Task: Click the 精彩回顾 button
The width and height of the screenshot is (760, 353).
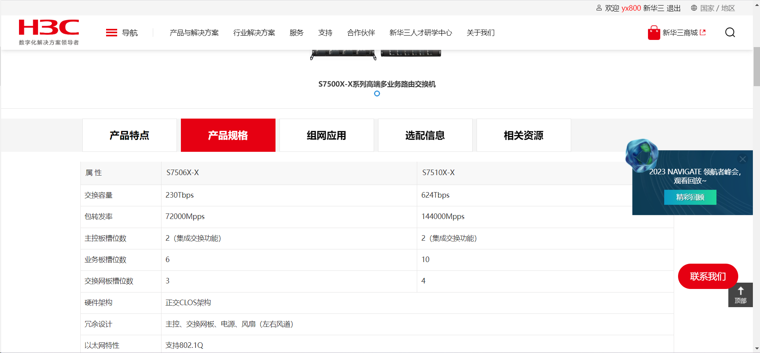Action: (x=690, y=197)
